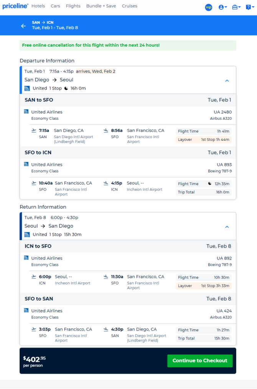
Task: Open the VIP badge icon
Action: coord(208,7)
